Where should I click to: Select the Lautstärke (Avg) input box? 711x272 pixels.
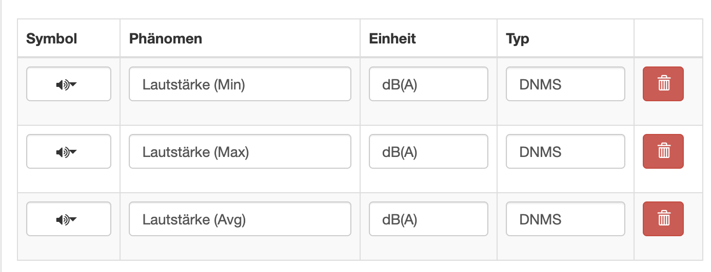240,219
